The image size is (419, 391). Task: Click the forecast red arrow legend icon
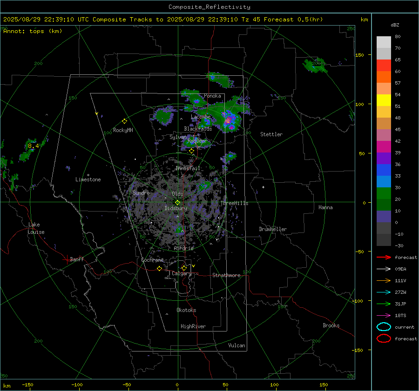coord(384,257)
